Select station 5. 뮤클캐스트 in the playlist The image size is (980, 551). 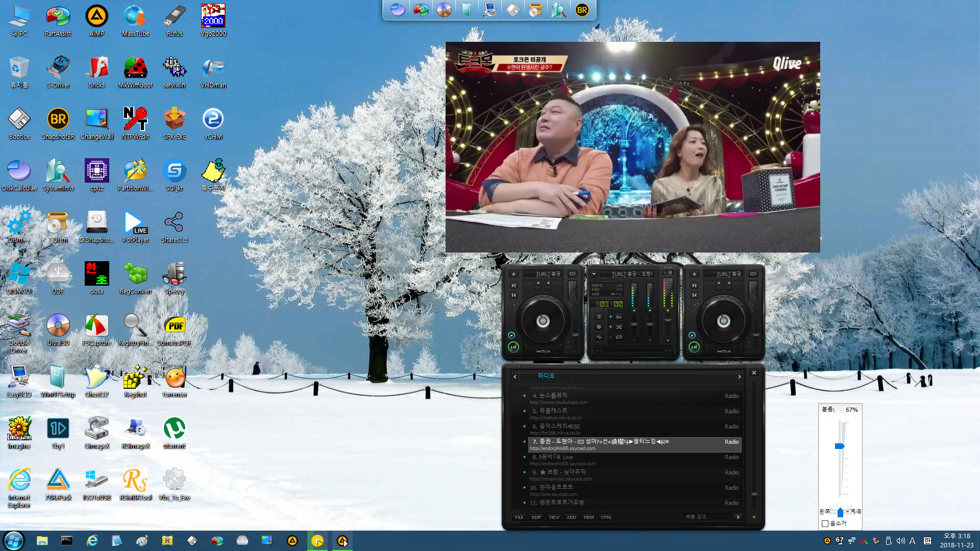634,414
